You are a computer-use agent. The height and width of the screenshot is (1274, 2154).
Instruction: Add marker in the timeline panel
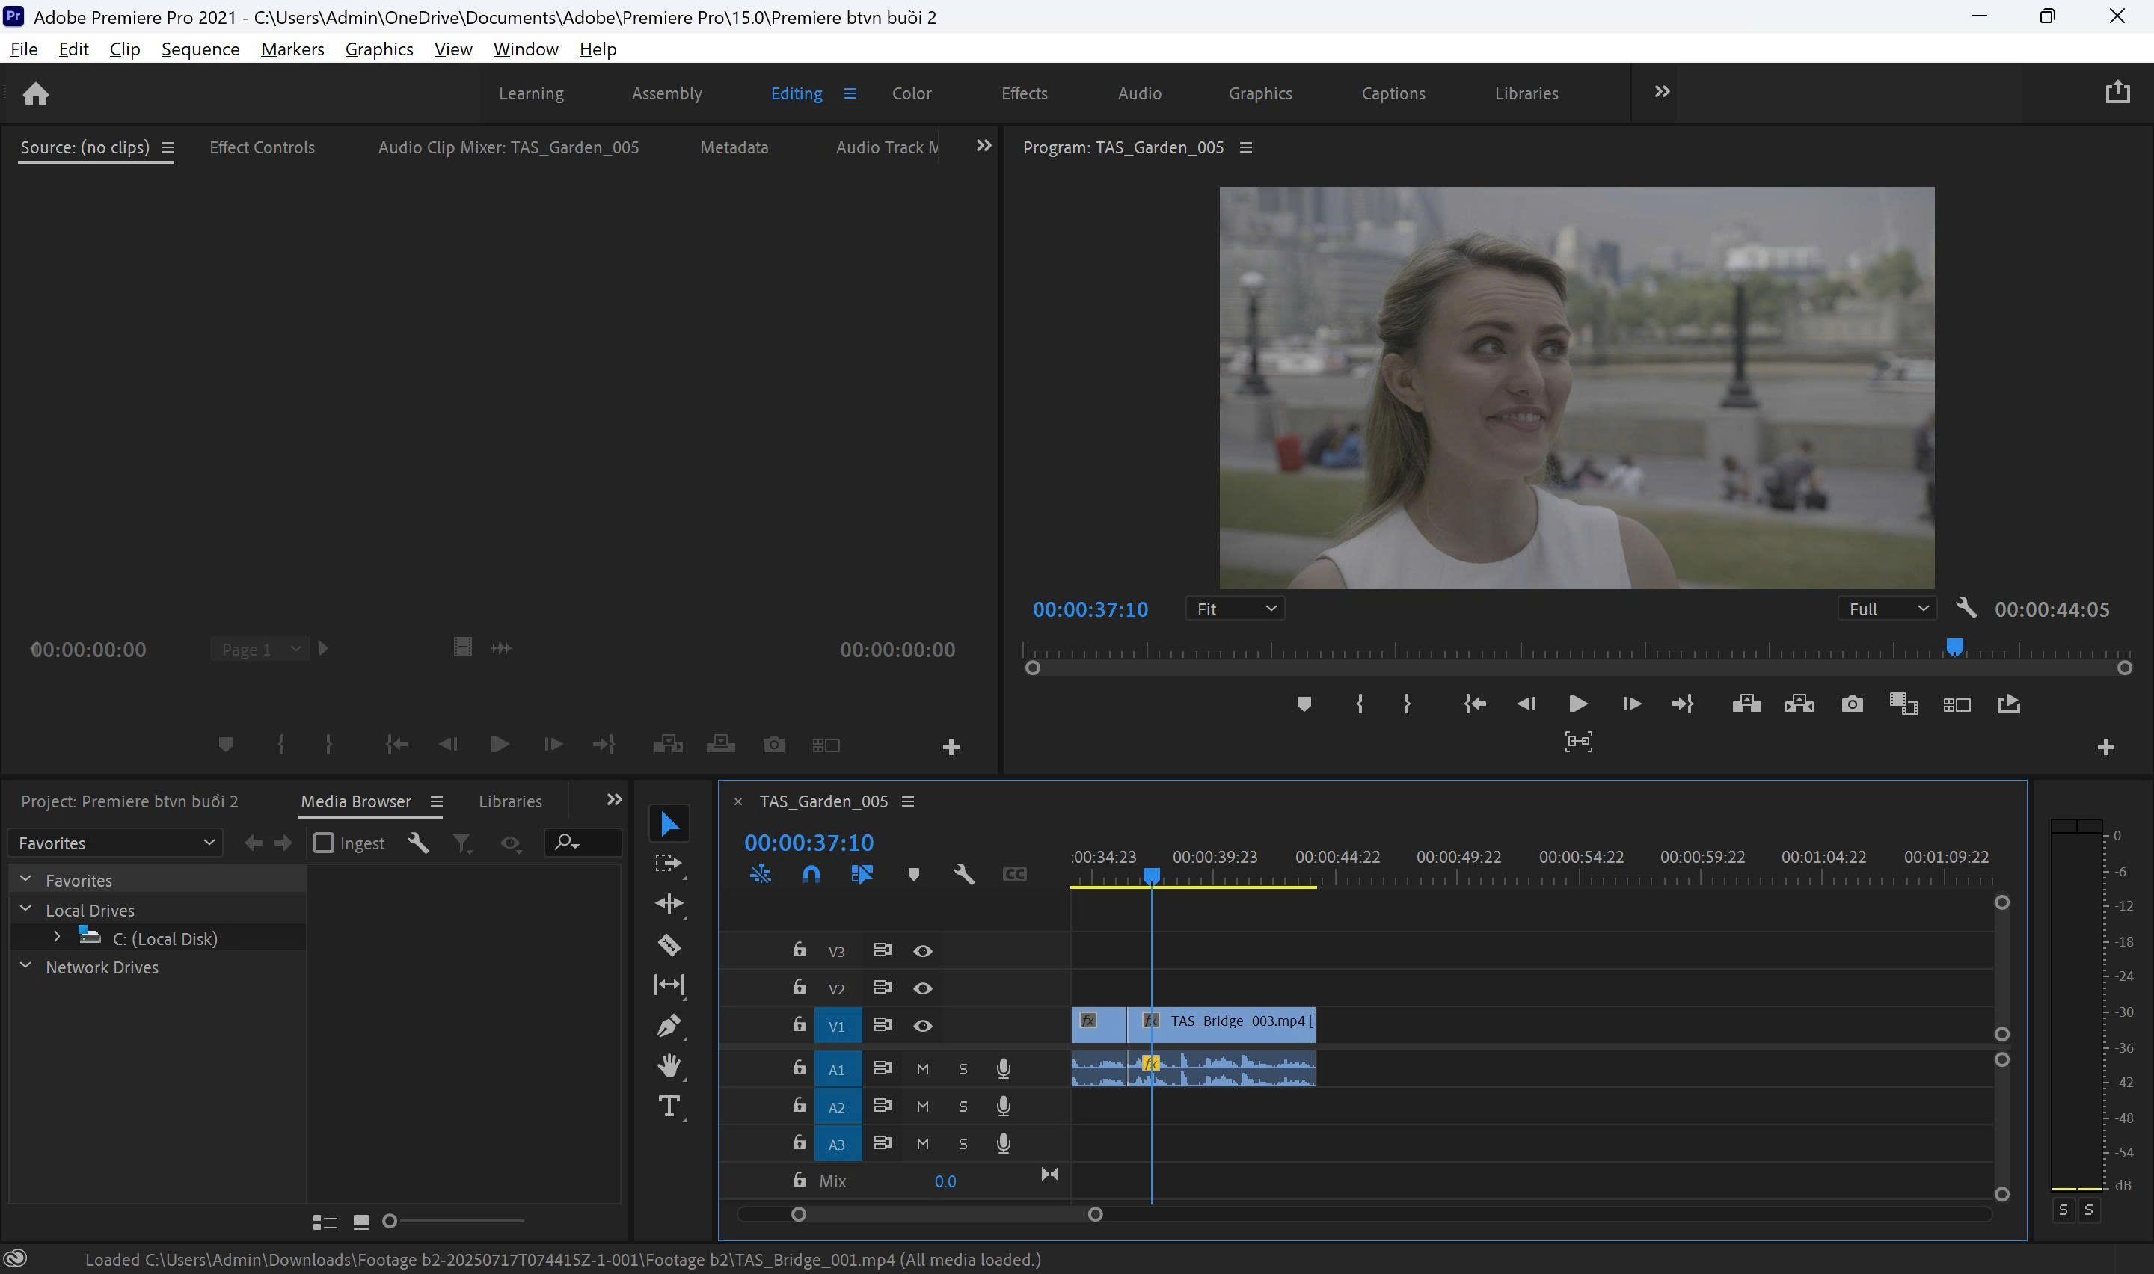913,874
